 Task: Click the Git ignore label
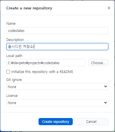pos(14,80)
